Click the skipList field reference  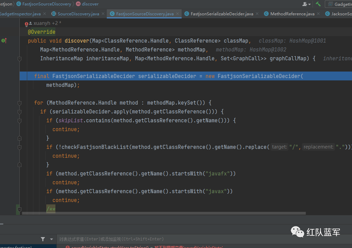[71, 121]
